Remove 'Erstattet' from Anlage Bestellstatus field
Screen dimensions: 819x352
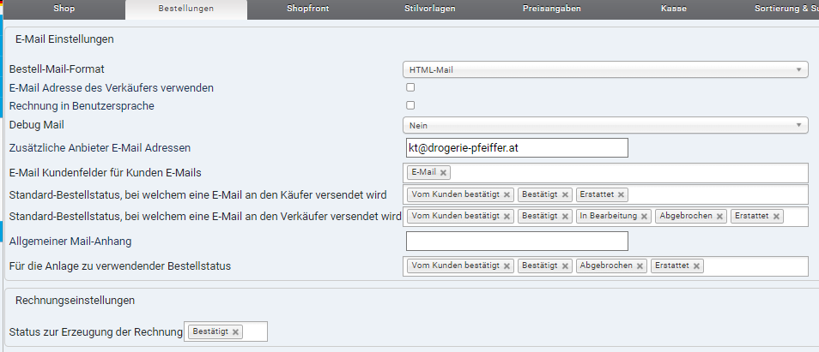point(696,266)
